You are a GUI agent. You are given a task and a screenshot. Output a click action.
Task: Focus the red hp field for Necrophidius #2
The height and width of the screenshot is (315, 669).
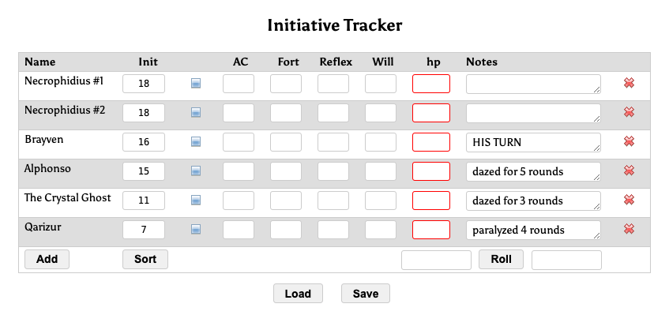tap(431, 113)
